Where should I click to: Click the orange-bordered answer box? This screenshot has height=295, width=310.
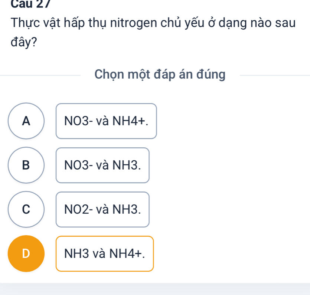coord(105,253)
